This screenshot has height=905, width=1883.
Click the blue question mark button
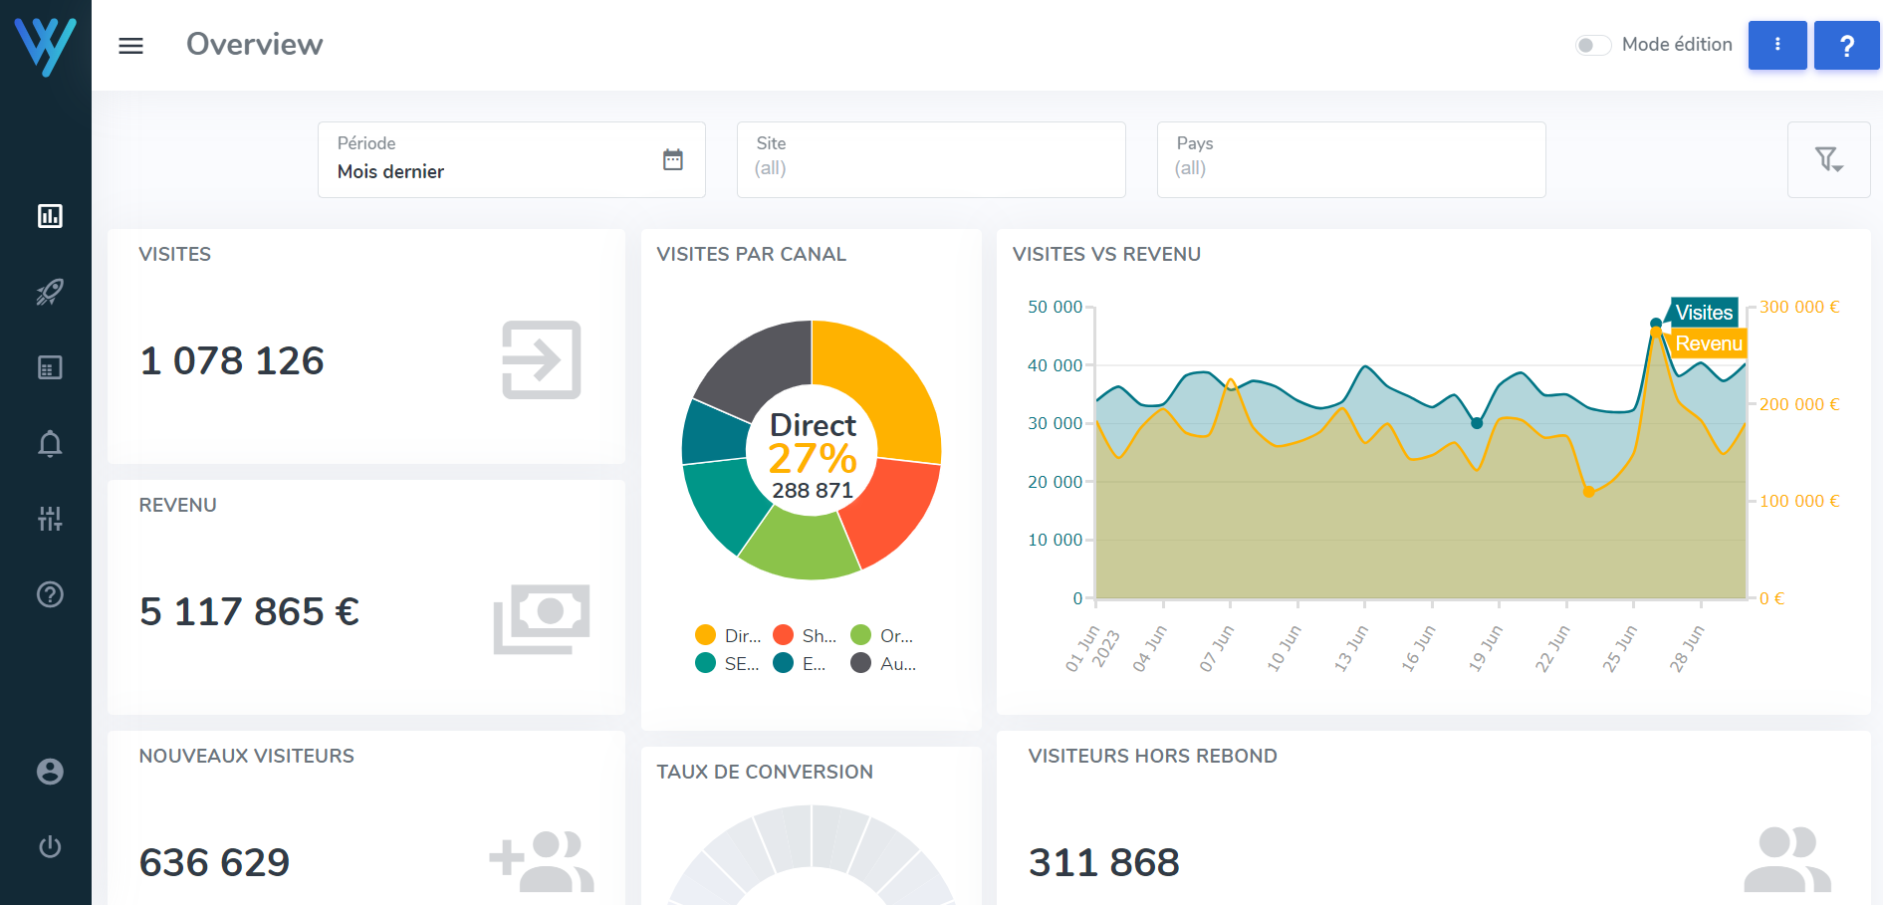click(1846, 45)
